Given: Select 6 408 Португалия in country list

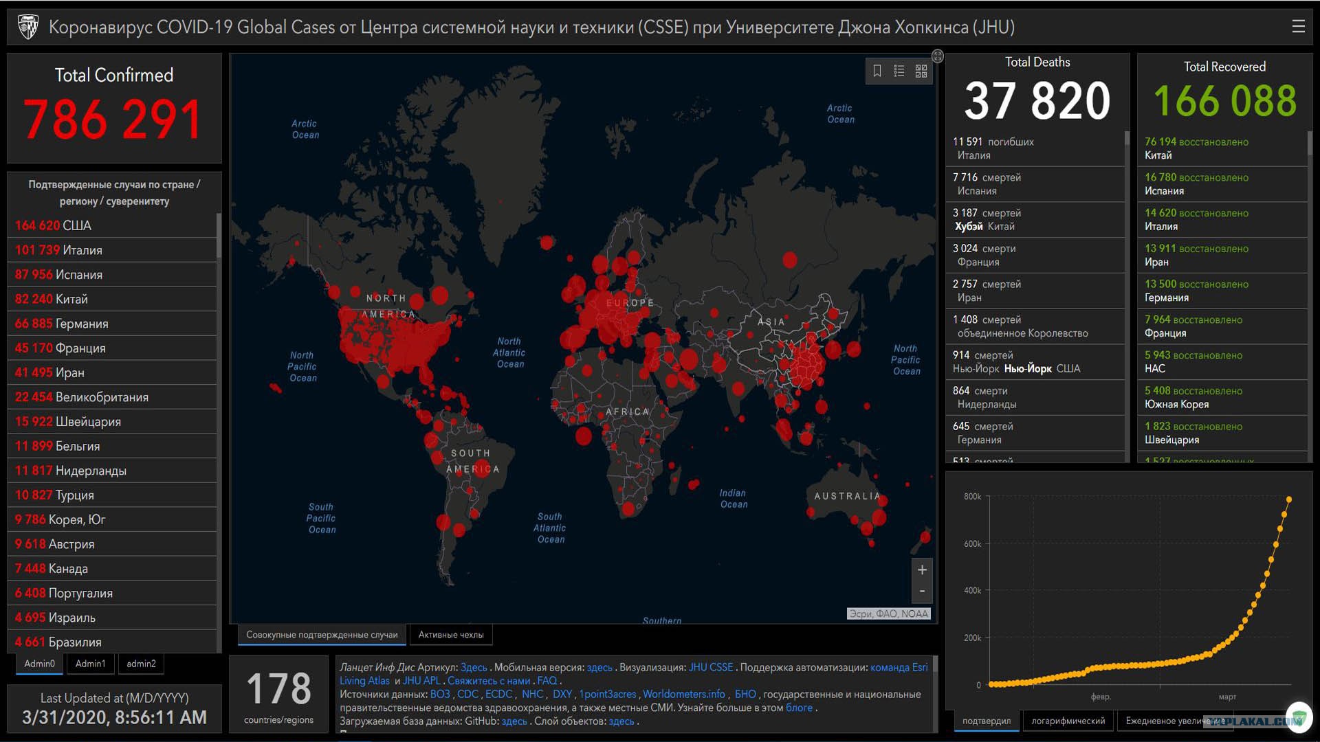Looking at the screenshot, I should [x=112, y=594].
